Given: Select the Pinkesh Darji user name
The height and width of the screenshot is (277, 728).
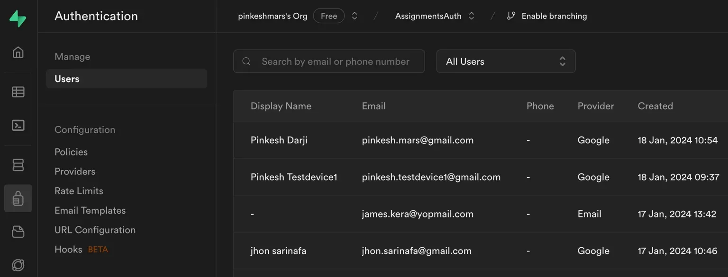Looking at the screenshot, I should click(279, 140).
